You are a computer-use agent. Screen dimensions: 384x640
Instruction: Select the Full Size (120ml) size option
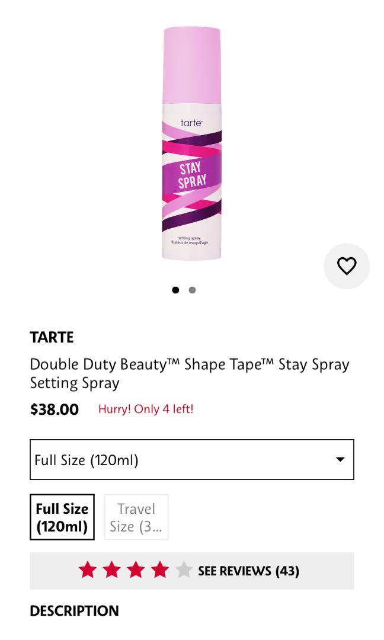click(x=61, y=516)
